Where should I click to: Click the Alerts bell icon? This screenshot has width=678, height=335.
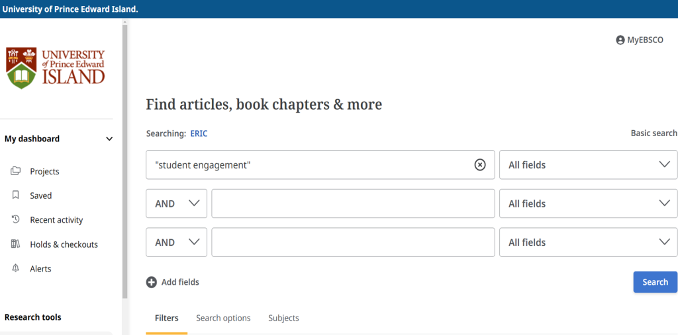[x=16, y=269]
